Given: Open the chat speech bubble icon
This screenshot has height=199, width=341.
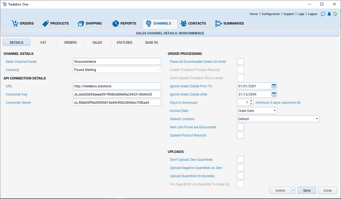Looking at the screenshot, I should pos(323,14).
